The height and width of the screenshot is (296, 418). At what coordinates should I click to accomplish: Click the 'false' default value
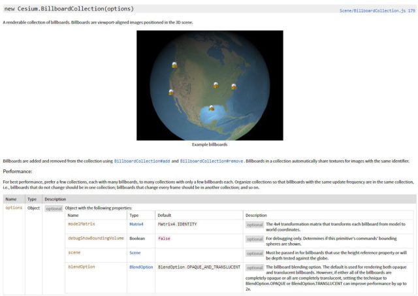(164, 238)
